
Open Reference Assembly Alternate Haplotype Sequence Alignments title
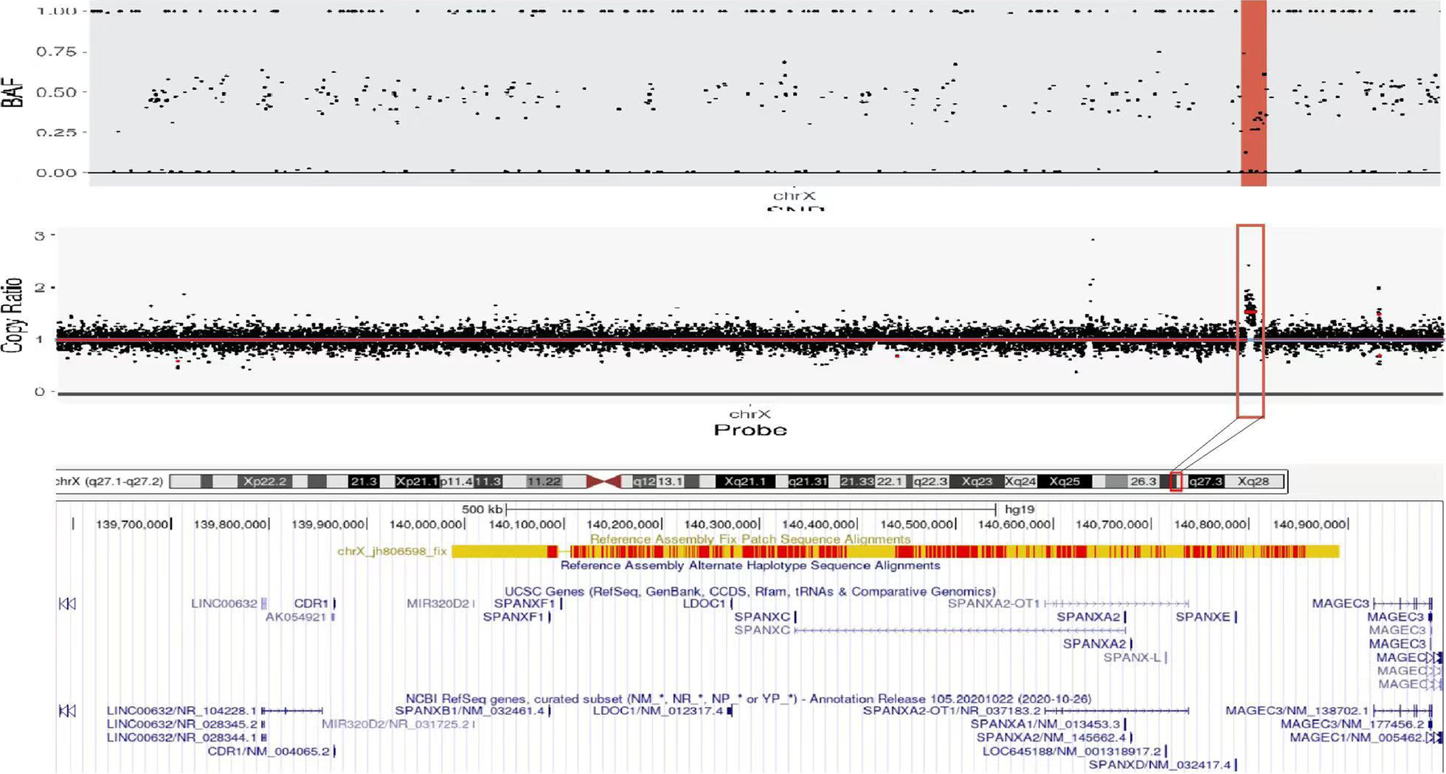pos(750,565)
